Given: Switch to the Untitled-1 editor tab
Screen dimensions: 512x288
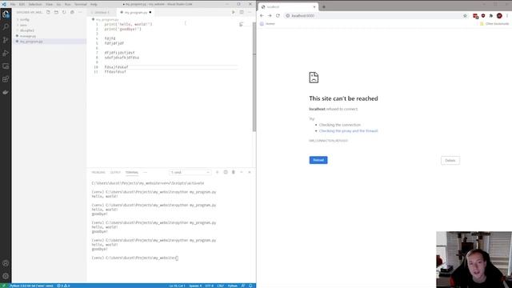Looking at the screenshot, I should pyautogui.click(x=102, y=13).
